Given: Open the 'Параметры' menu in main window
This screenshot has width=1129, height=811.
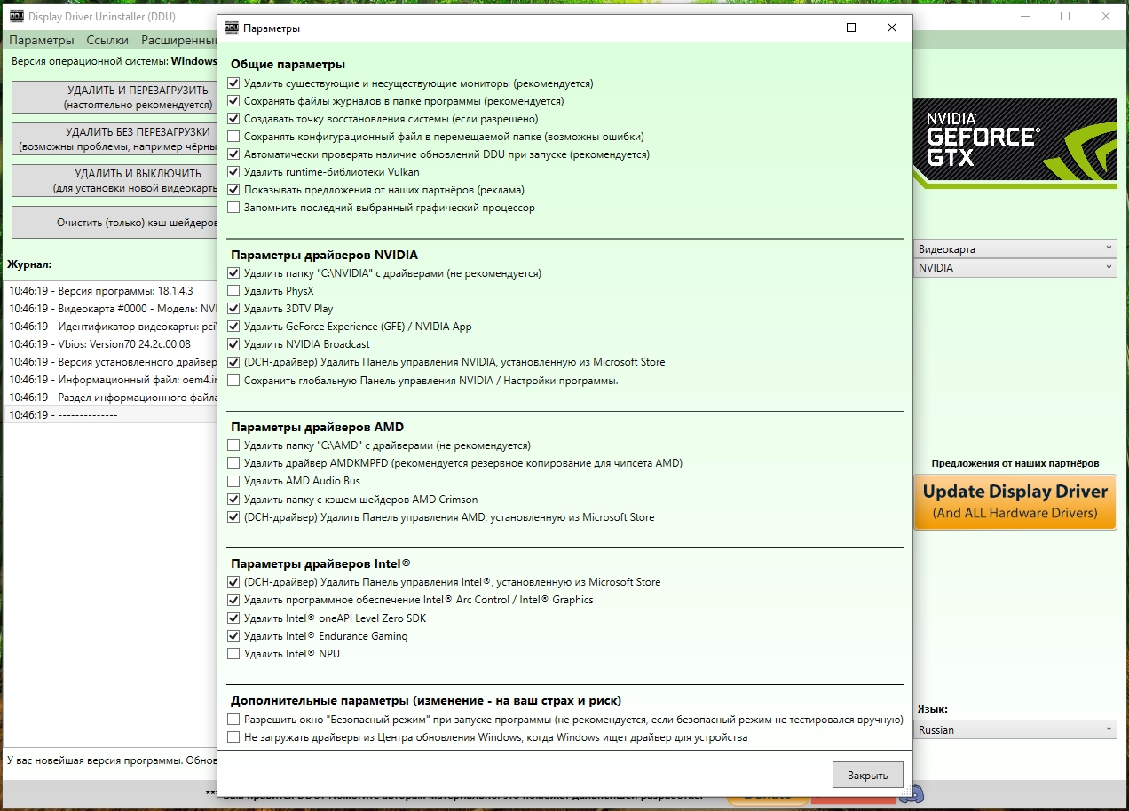Looking at the screenshot, I should (x=42, y=40).
